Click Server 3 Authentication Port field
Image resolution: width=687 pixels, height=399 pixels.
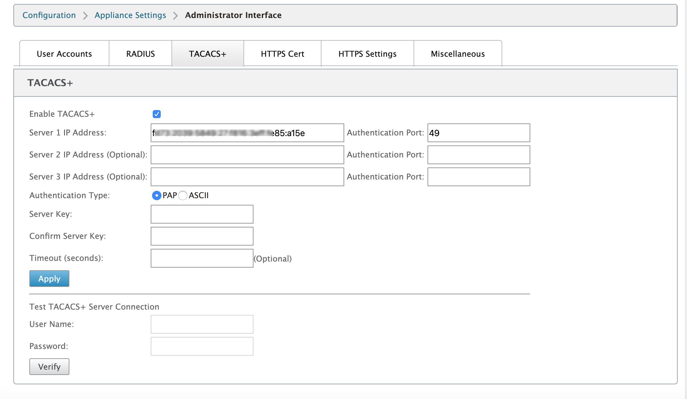click(479, 177)
